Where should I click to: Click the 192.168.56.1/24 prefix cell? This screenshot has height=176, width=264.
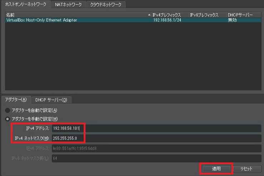(x=167, y=20)
